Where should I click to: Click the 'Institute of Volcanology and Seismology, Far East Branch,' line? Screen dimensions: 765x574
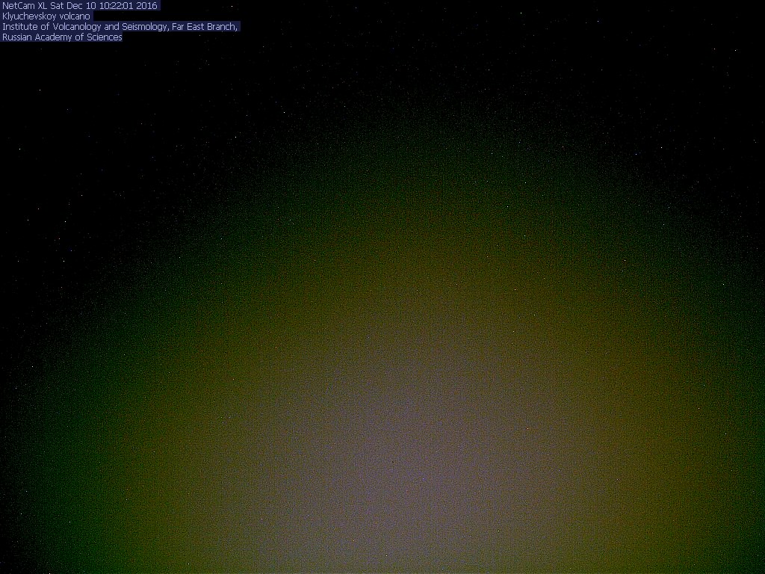(120, 27)
